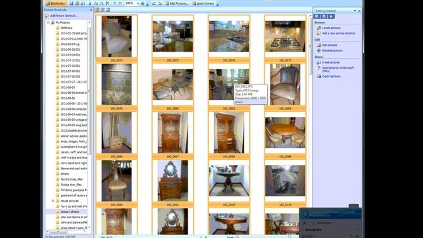Screen dimensions: 423x238
Task: Close the Getting Started task pane
Action: pyautogui.click(x=360, y=11)
